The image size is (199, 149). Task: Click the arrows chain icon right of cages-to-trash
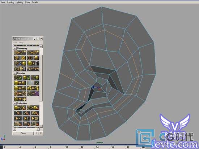(x=33, y=69)
